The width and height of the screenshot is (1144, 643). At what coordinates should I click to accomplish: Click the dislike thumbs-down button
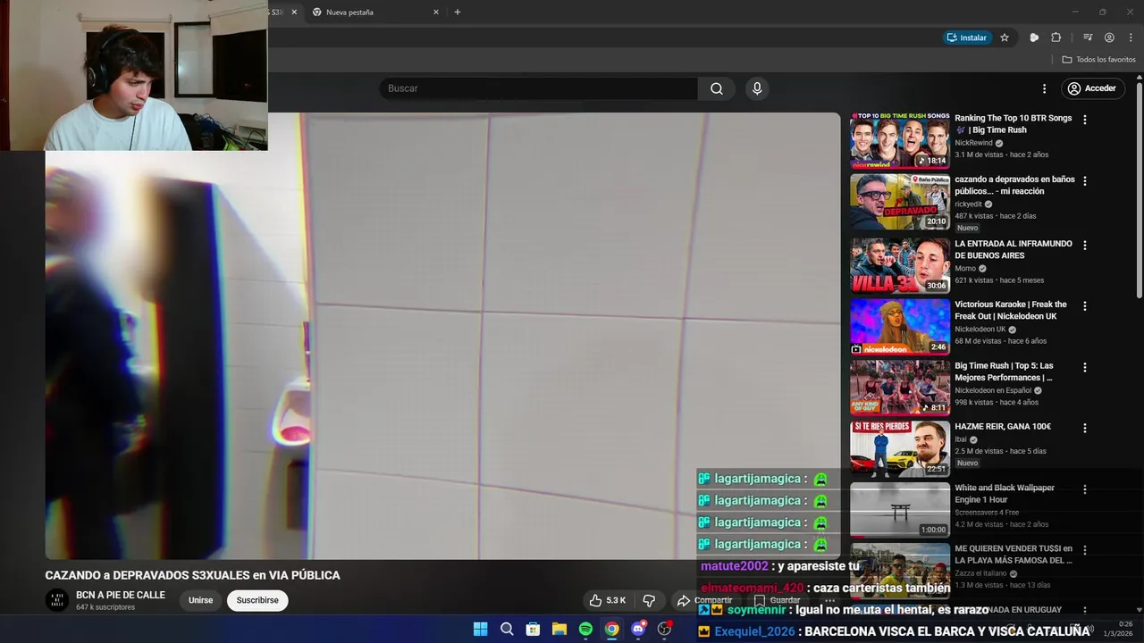649,600
